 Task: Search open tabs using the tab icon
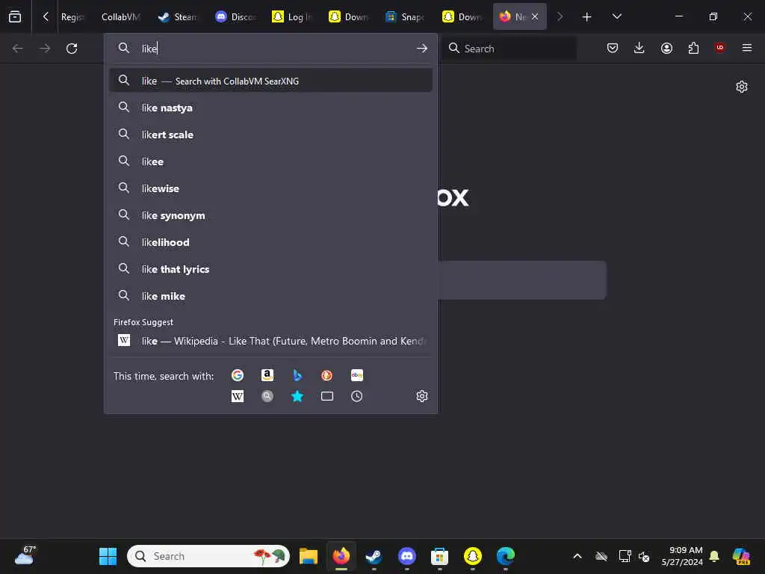coord(327,396)
